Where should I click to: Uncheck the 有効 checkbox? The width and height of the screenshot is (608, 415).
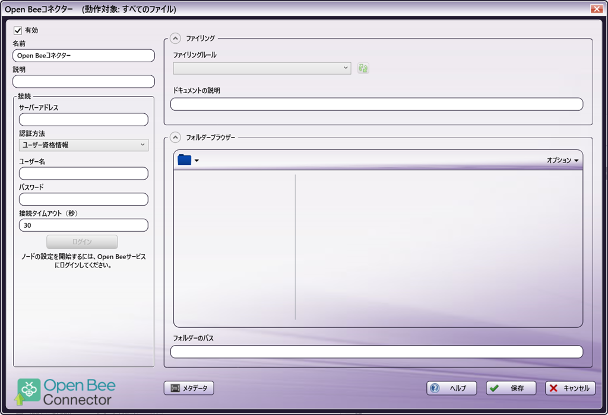point(18,30)
